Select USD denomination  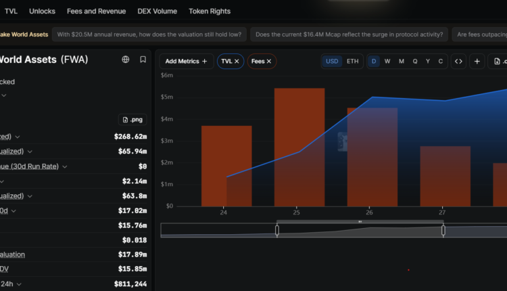(x=332, y=61)
